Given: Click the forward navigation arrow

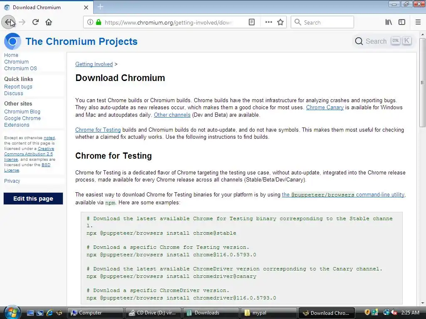Looking at the screenshot, I should coord(22,22).
